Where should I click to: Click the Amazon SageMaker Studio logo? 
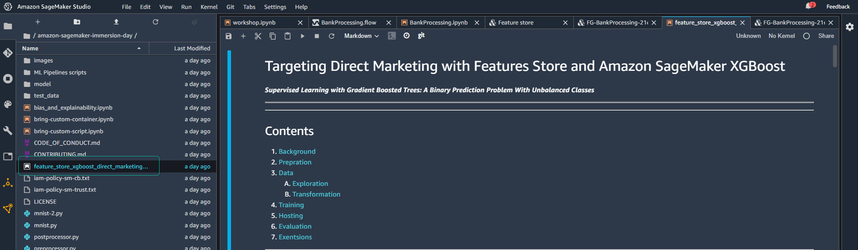[8, 7]
